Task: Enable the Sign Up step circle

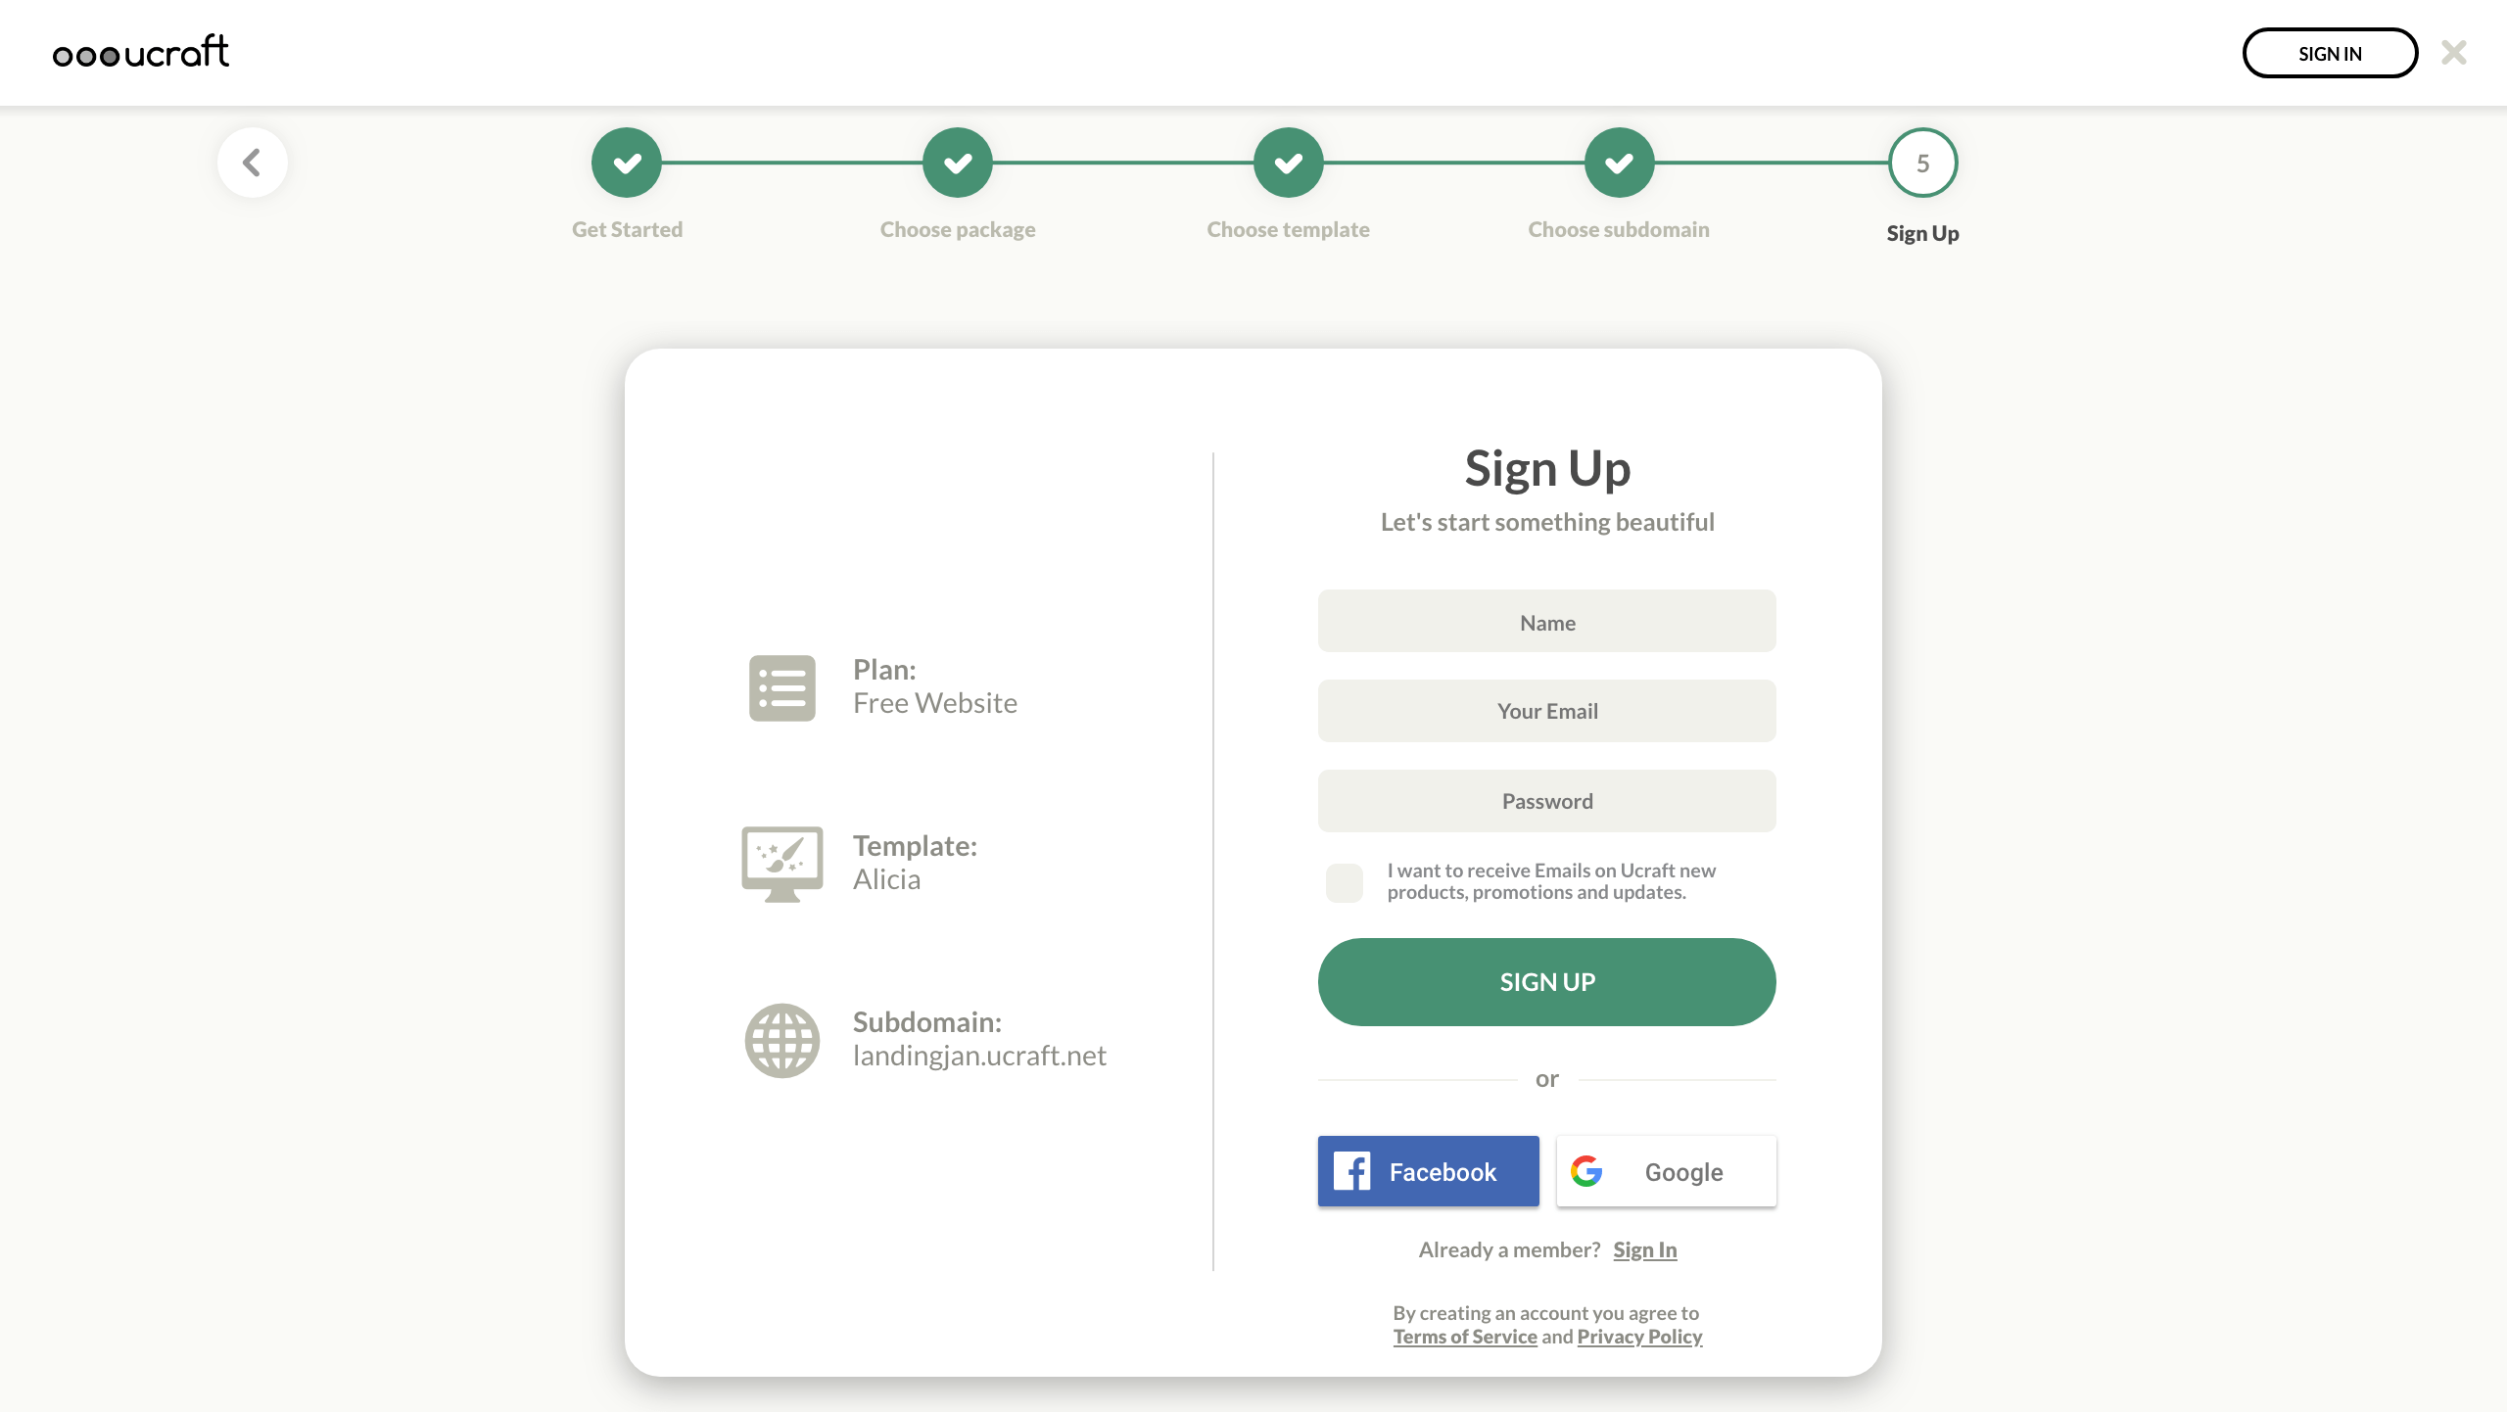Action: point(1923,162)
